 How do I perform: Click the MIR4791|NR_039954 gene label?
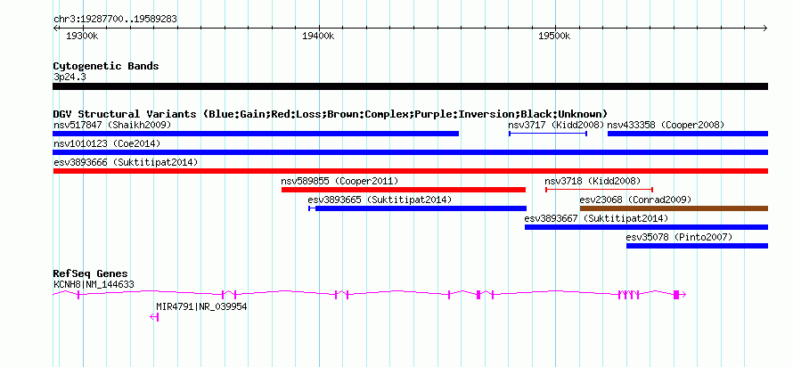201,306
